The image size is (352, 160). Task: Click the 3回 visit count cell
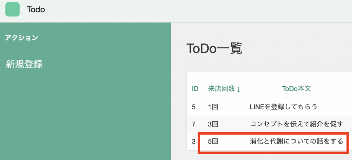tap(213, 124)
